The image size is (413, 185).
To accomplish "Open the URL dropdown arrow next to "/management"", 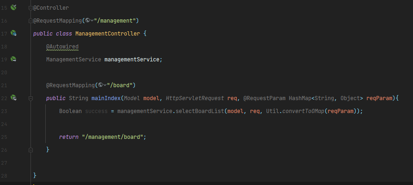I will tap(92, 20).
